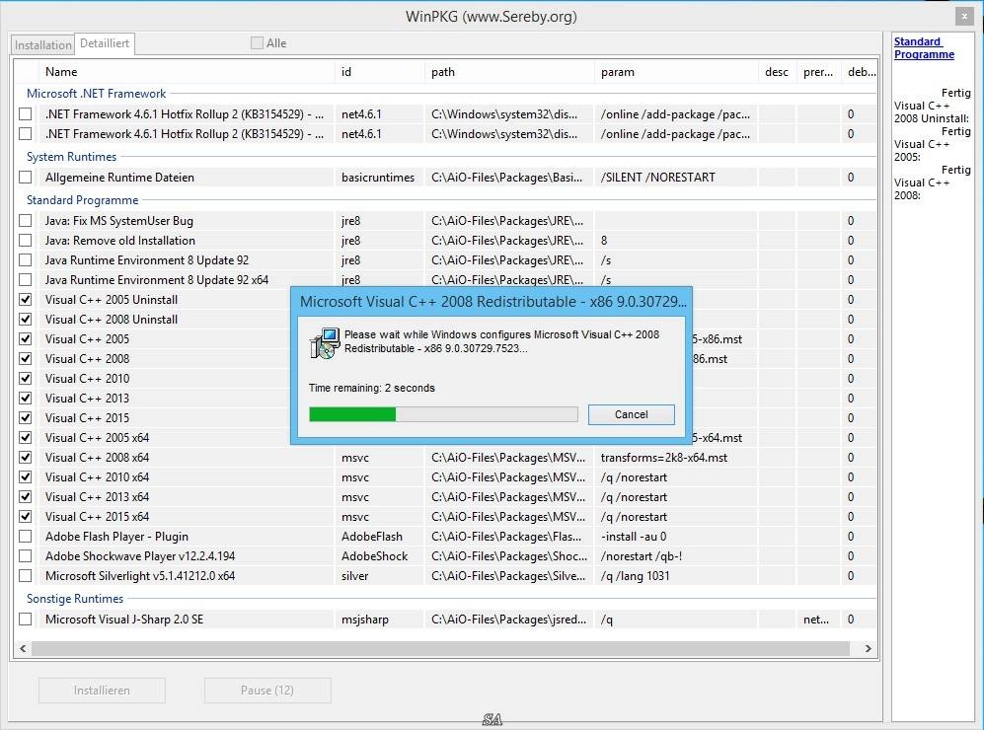Screen dimensions: 984x730
Task: Close the WinPKG window
Action: [964, 17]
